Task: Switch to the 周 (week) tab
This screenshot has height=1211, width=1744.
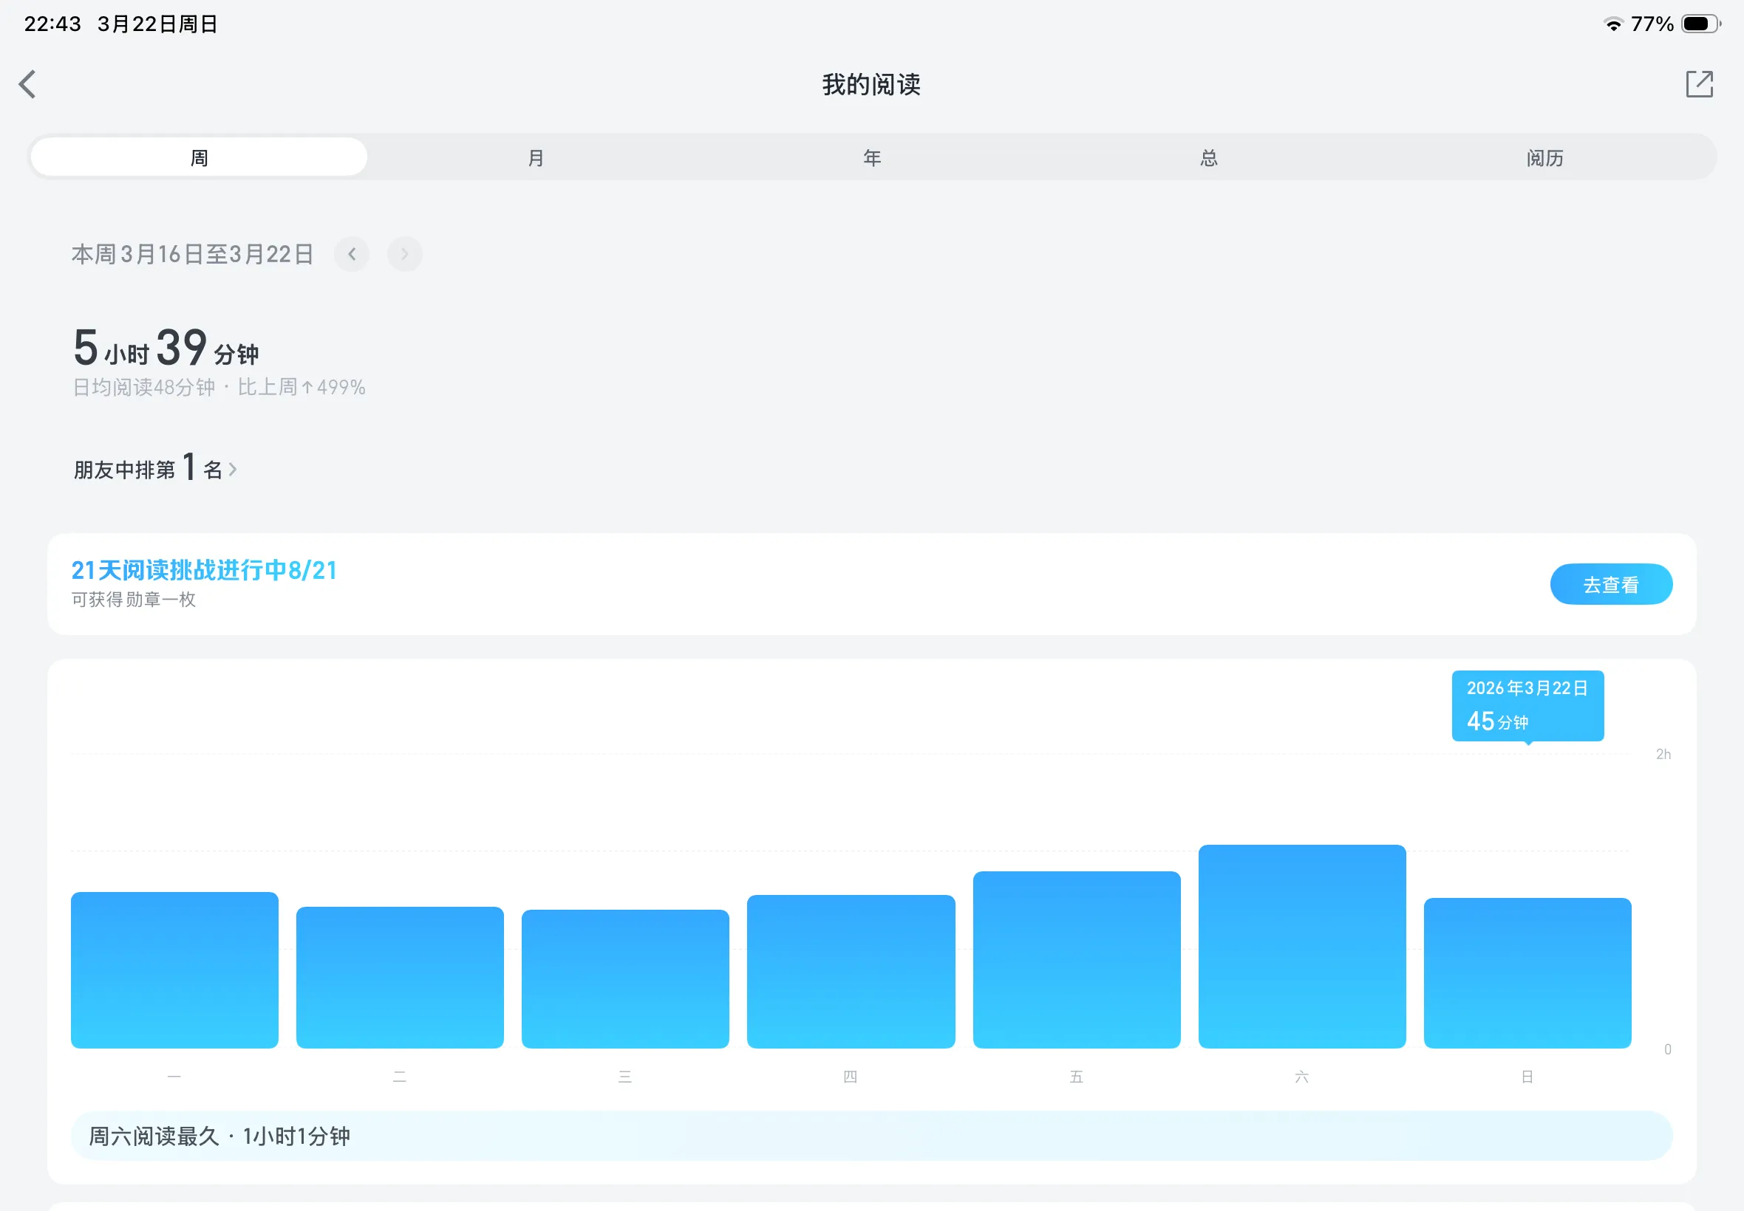Action: [199, 158]
